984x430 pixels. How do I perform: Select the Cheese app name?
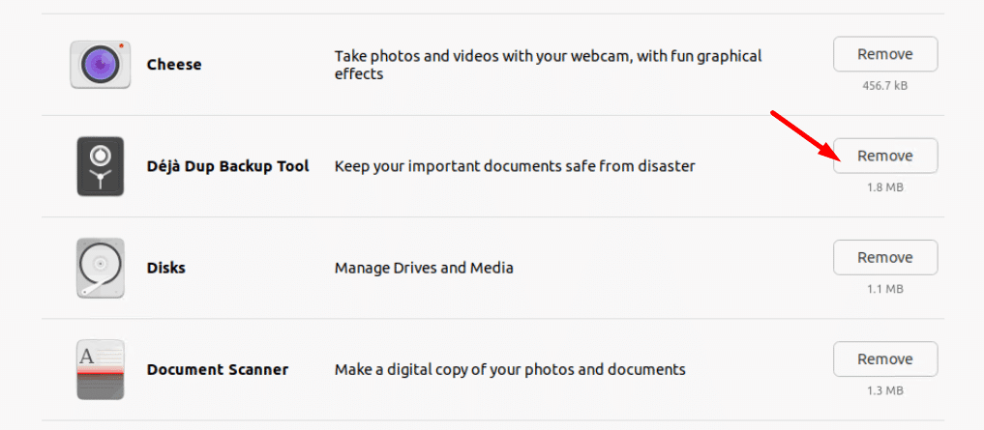174,65
